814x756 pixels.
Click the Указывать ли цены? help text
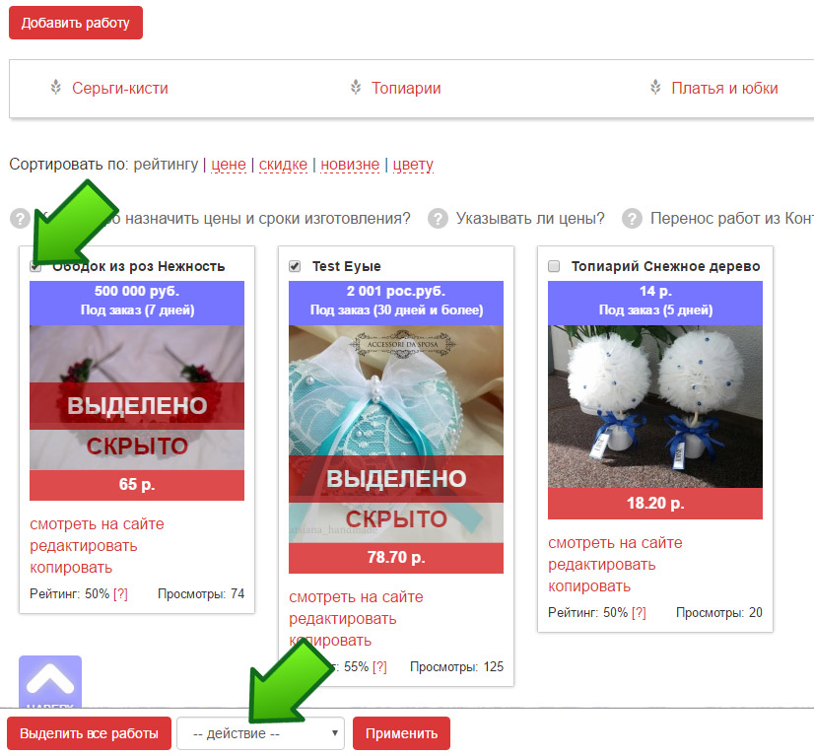(530, 219)
